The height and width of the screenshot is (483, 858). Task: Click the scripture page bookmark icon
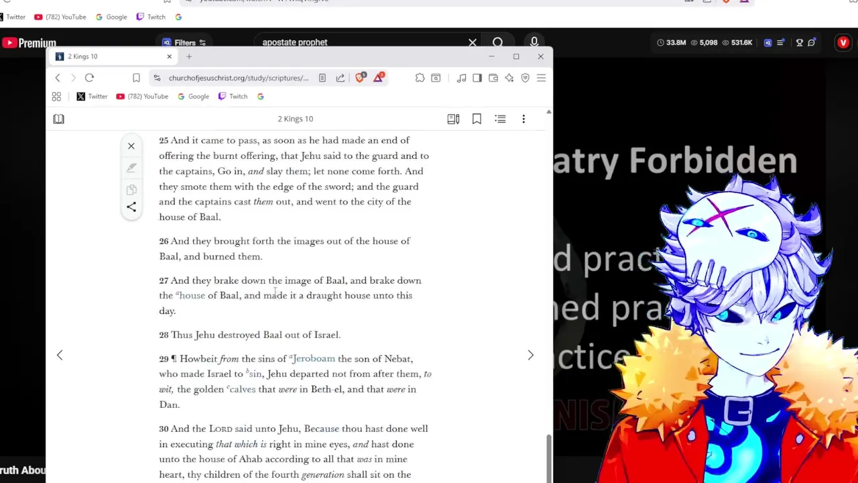tap(477, 119)
